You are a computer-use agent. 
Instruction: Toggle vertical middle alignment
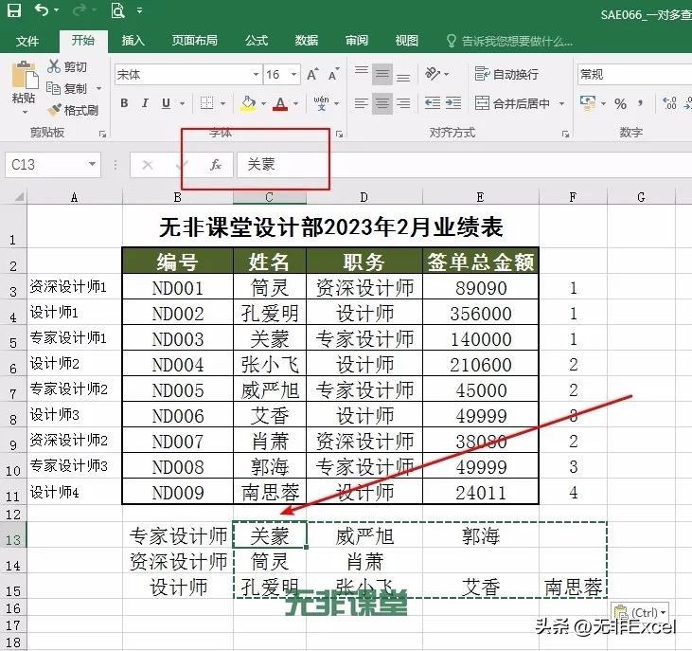pos(382,74)
